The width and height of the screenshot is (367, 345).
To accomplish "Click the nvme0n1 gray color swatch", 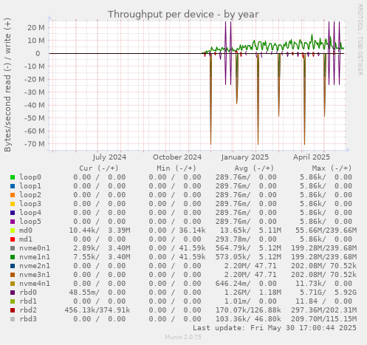I will [x=13, y=248].
